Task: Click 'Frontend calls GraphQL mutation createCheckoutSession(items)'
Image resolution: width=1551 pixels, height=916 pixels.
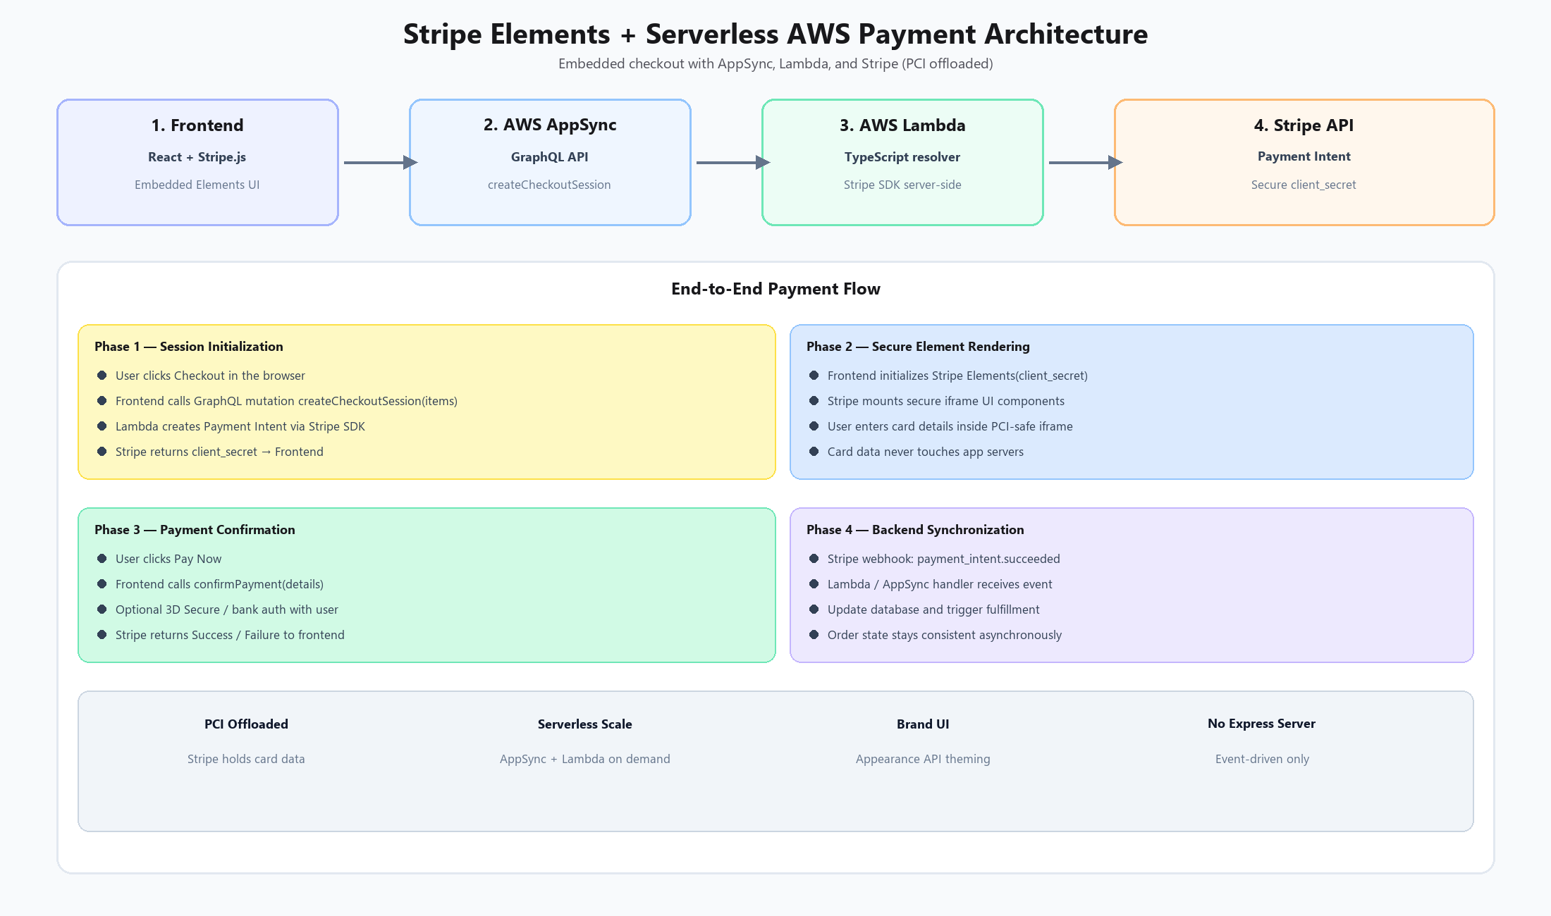Action: 286,401
